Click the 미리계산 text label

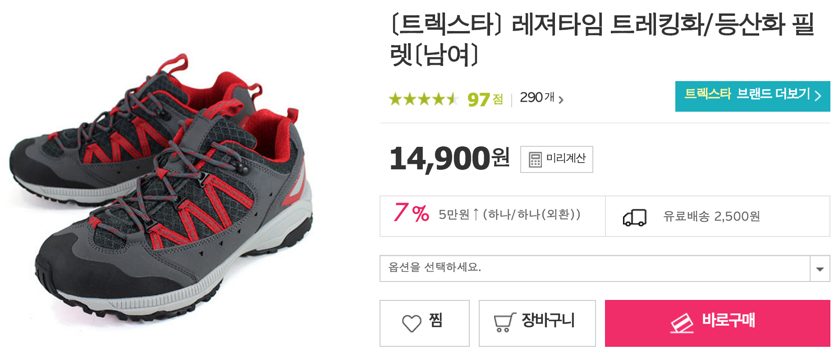point(566,159)
